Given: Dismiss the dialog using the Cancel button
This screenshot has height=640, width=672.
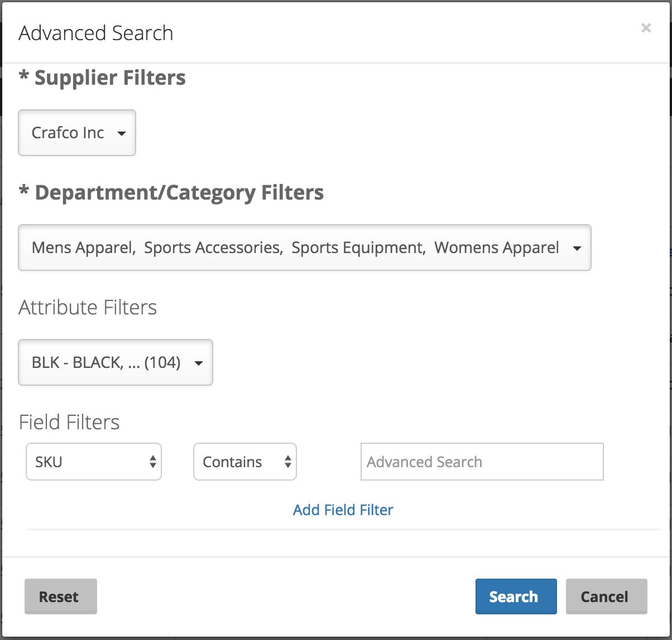Looking at the screenshot, I should pyautogui.click(x=606, y=597).
